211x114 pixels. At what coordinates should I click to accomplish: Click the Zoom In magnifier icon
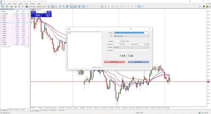pyautogui.click(x=60, y=6)
